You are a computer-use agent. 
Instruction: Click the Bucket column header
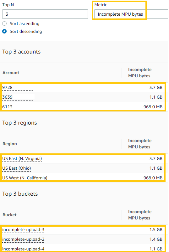click(9, 215)
